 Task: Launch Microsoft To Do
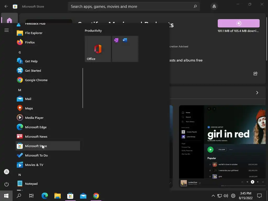point(48,155)
